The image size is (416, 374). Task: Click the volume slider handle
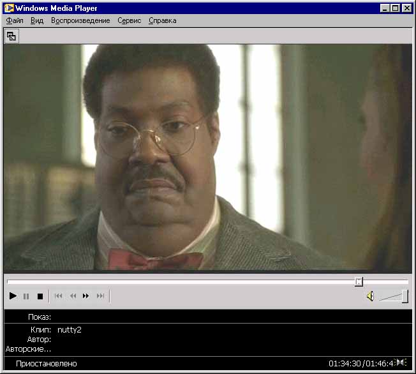pos(405,296)
